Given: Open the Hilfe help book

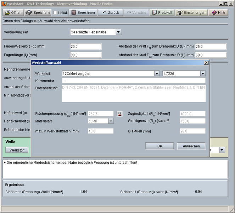Looking at the screenshot, I should pyautogui.click(x=218, y=12).
